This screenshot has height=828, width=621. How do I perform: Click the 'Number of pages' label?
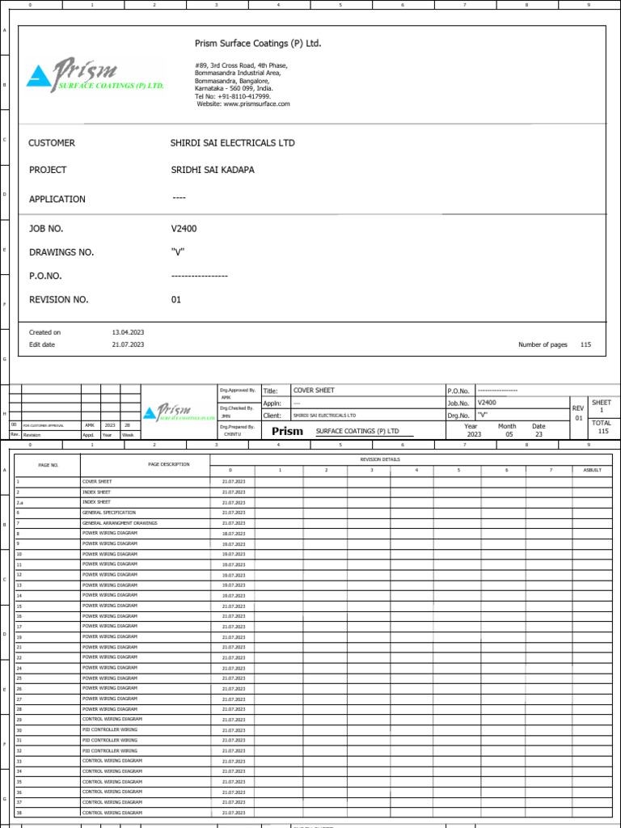tap(543, 344)
